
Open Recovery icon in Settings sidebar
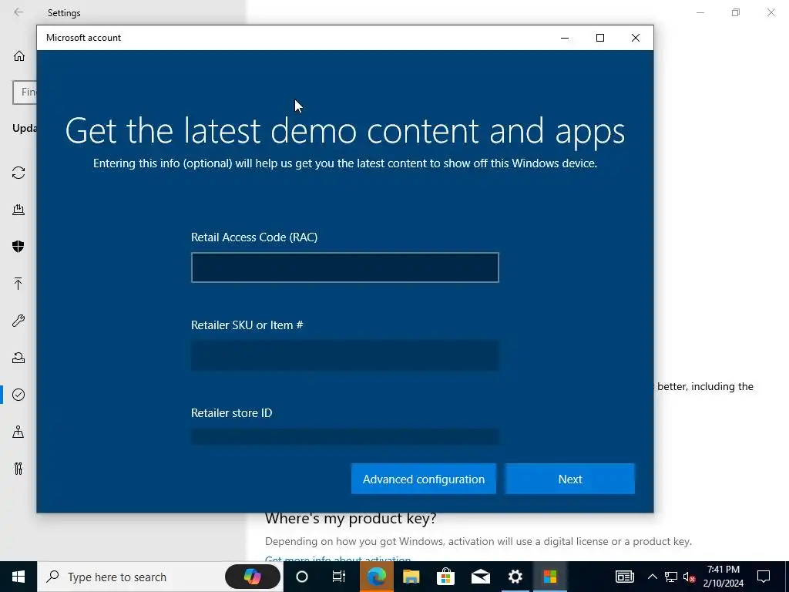click(x=18, y=358)
